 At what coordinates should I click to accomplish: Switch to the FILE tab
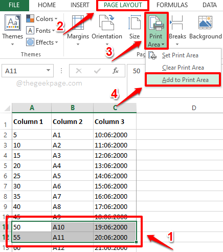tap(14, 5)
